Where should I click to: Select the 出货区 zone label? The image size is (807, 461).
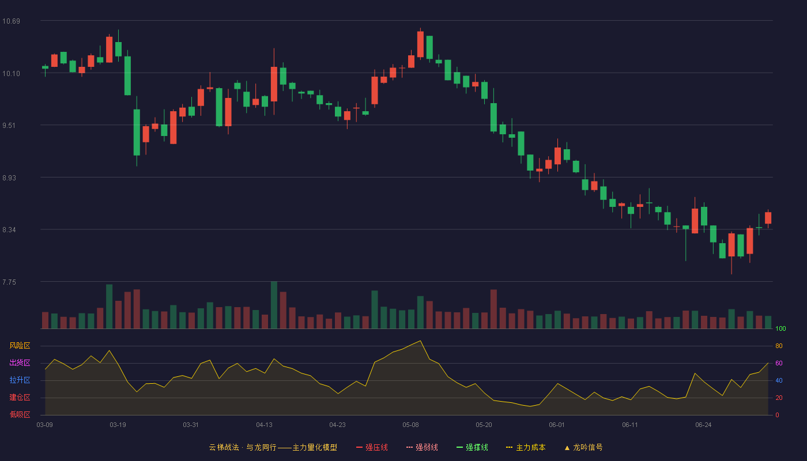[x=20, y=363]
